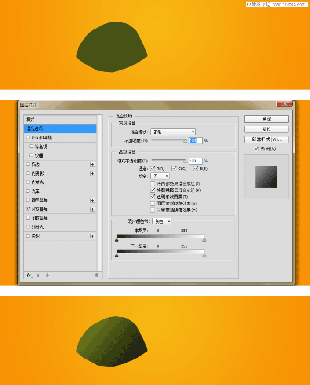Enable 将内部效果混合成组 checkbox
310x385 pixels.
point(153,183)
